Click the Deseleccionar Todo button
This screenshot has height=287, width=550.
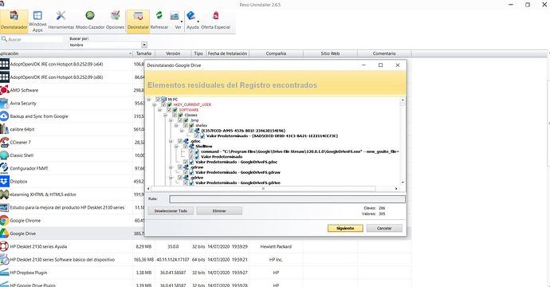(x=171, y=210)
